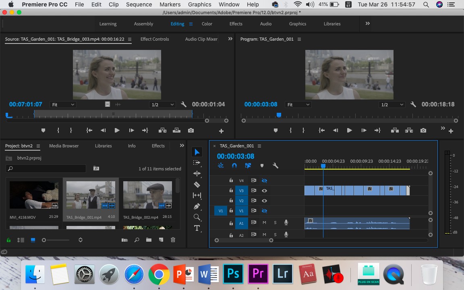Show more workspaces overflow chevron
This screenshot has height=290, width=464.
pyautogui.click(x=367, y=24)
